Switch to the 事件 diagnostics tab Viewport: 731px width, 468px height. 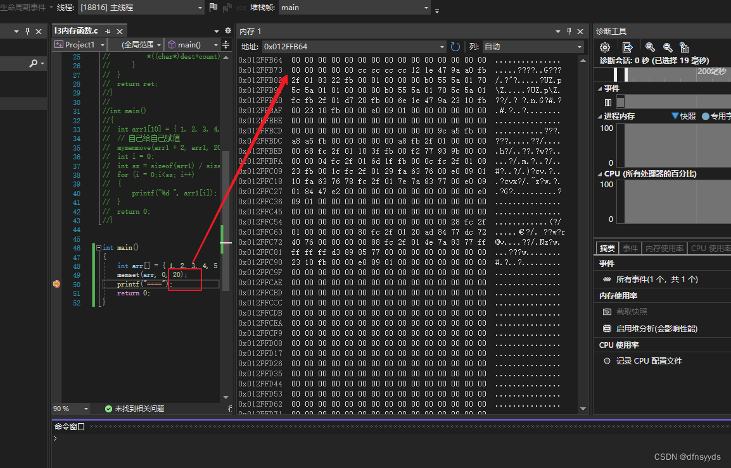coord(630,248)
